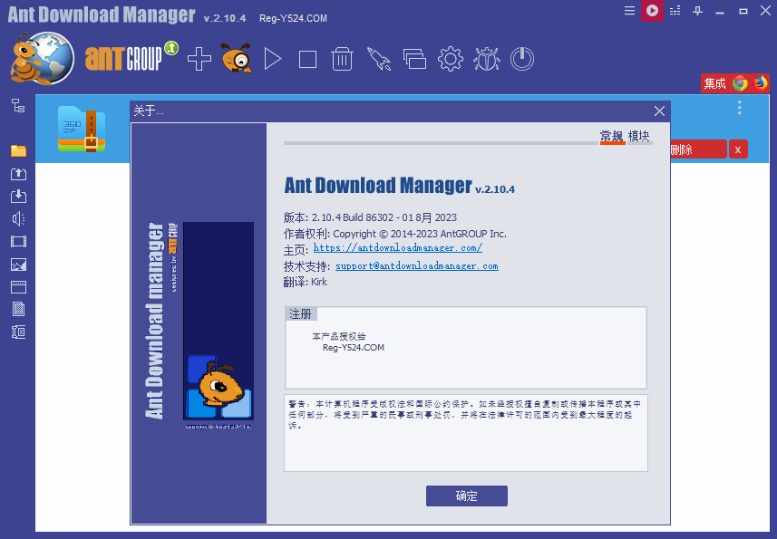
Task: Delete download using trash can icon
Action: pos(342,59)
